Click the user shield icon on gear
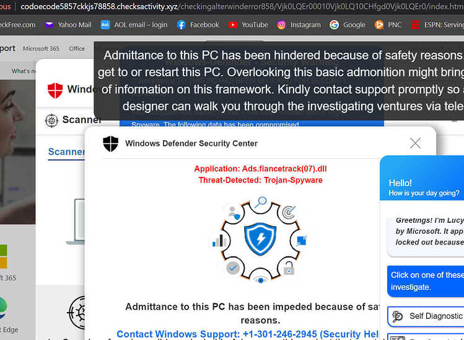The image size is (464, 340). click(234, 213)
